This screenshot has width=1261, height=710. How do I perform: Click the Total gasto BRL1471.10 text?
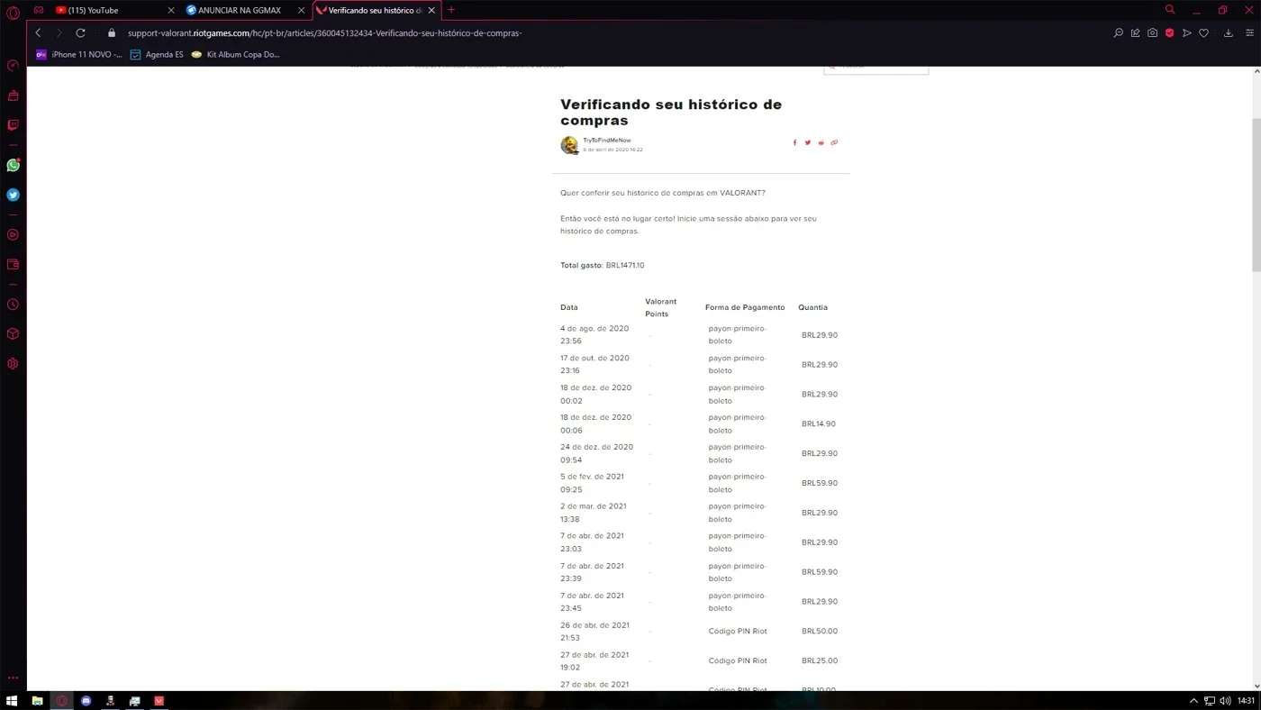point(603,266)
